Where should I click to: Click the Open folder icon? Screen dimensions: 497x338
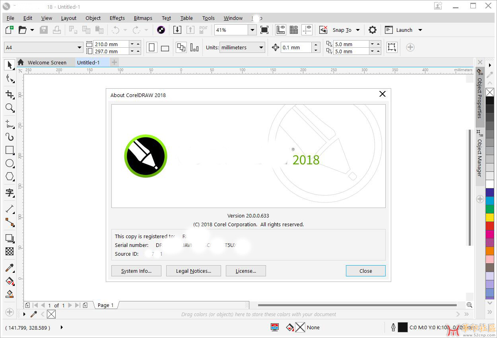click(22, 30)
